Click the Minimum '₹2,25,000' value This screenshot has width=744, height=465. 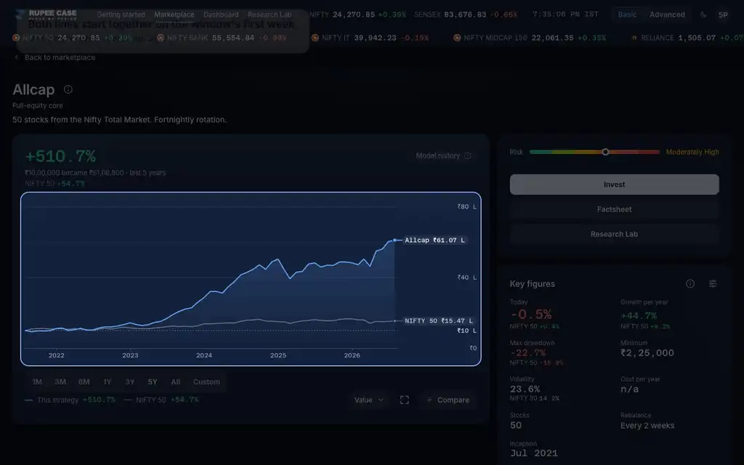coord(647,353)
